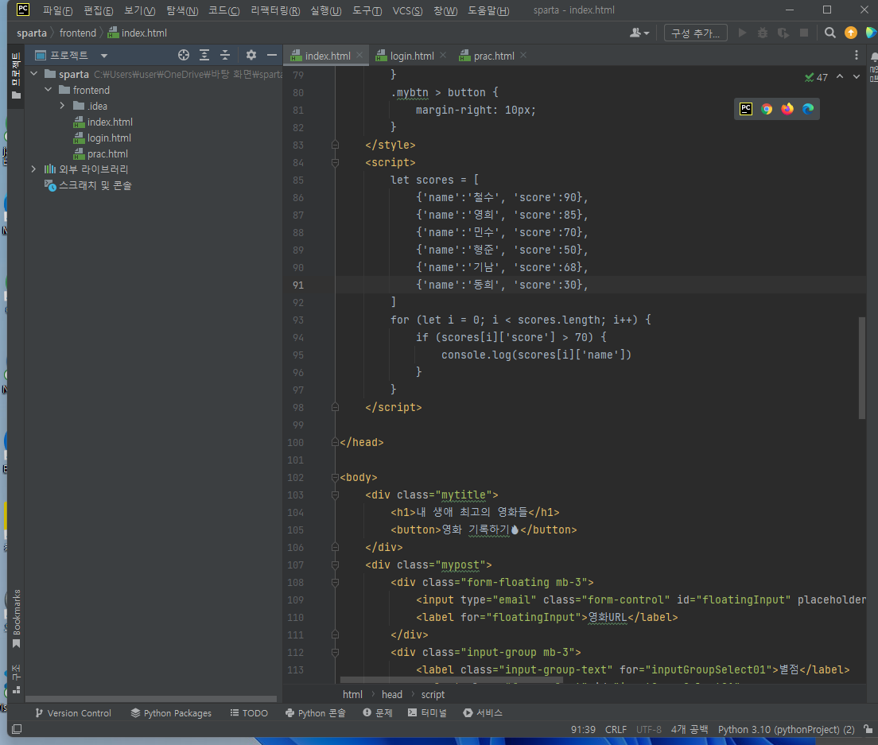This screenshot has width=878, height=745.
Task: Select prac.html in project tree
Action: click(107, 154)
